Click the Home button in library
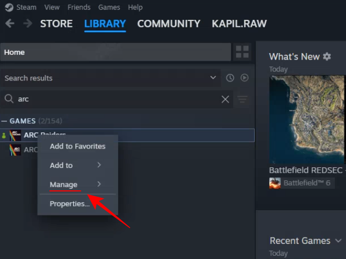Screen dimensions: 346x259 pyautogui.click(x=116, y=52)
